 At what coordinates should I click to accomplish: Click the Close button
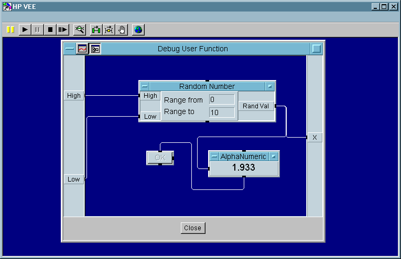point(192,228)
